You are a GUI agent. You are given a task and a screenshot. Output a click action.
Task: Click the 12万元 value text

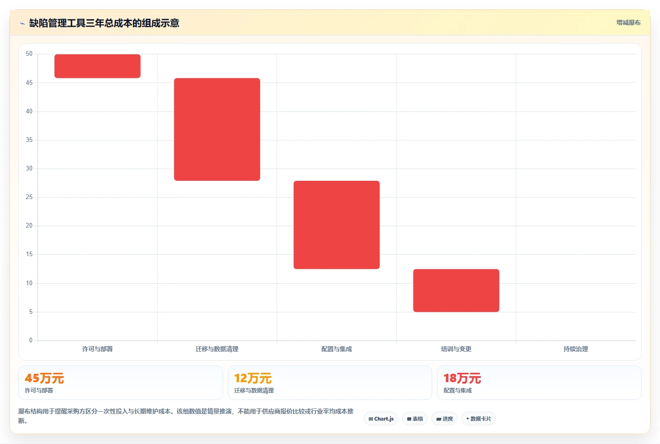pos(253,378)
